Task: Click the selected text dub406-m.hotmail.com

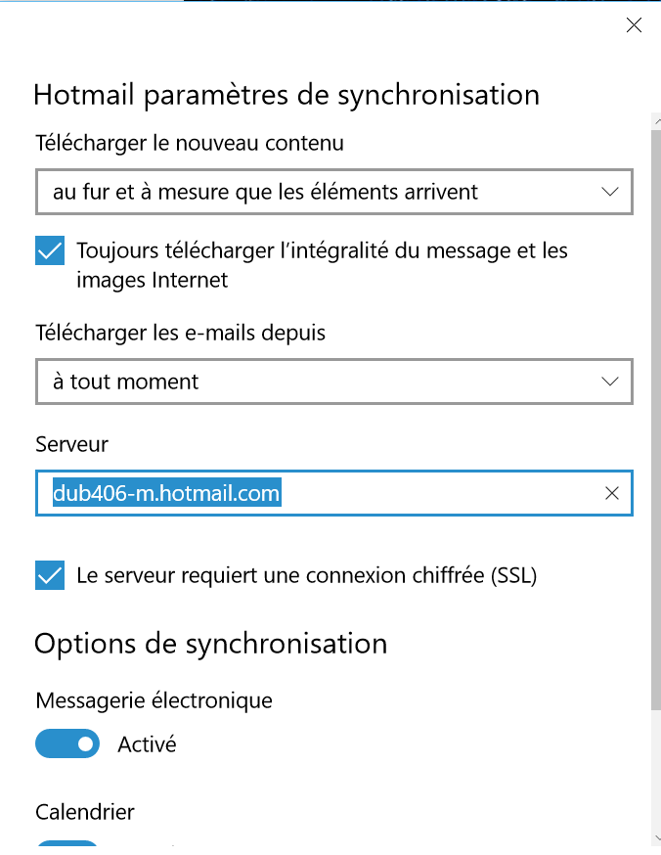Action: 167,493
